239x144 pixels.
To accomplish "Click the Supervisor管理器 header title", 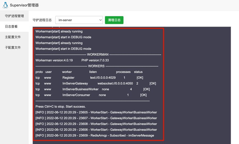I will (x=24, y=5).
